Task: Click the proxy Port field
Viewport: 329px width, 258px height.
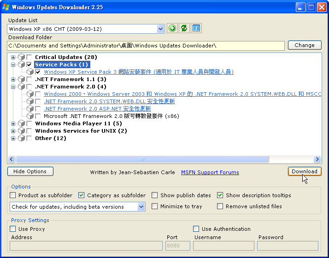Action: [178, 246]
